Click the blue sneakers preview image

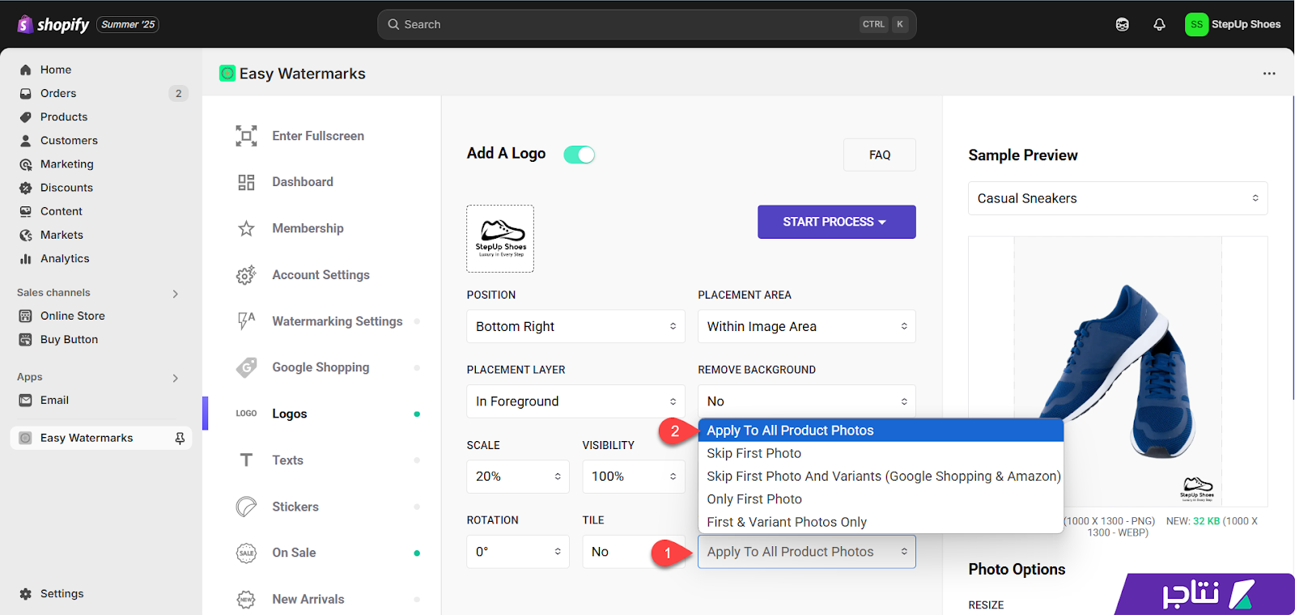point(1118,371)
